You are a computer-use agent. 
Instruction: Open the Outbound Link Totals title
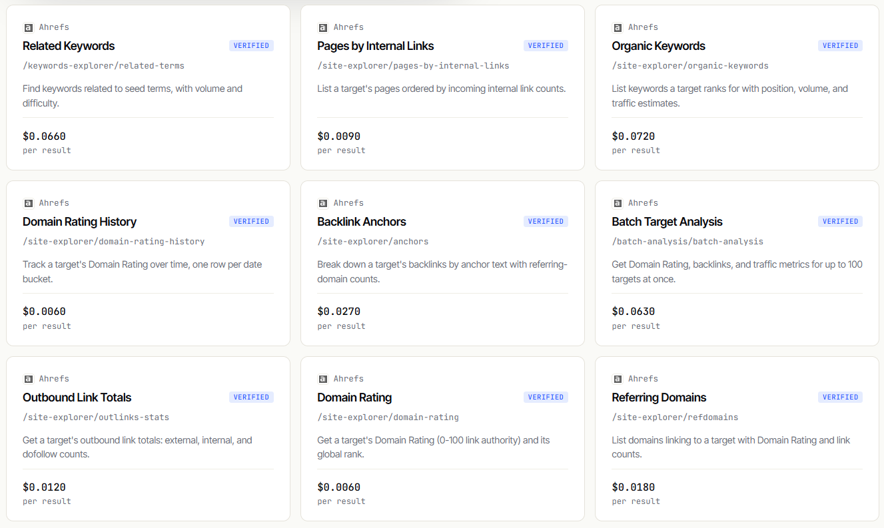[x=77, y=397]
